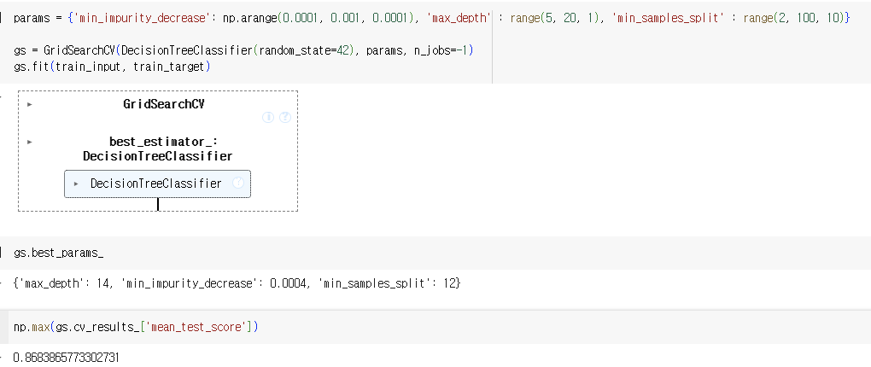Place cursor in the gs.best_params_ code cell
This screenshot has width=871, height=367.
pyautogui.click(x=435, y=253)
